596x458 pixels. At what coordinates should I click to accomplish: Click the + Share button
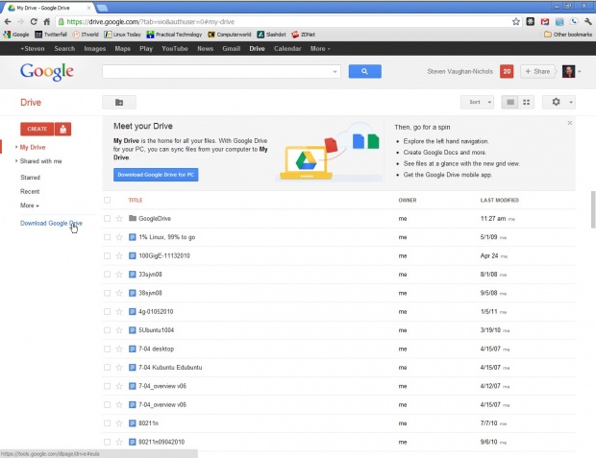[x=537, y=71]
